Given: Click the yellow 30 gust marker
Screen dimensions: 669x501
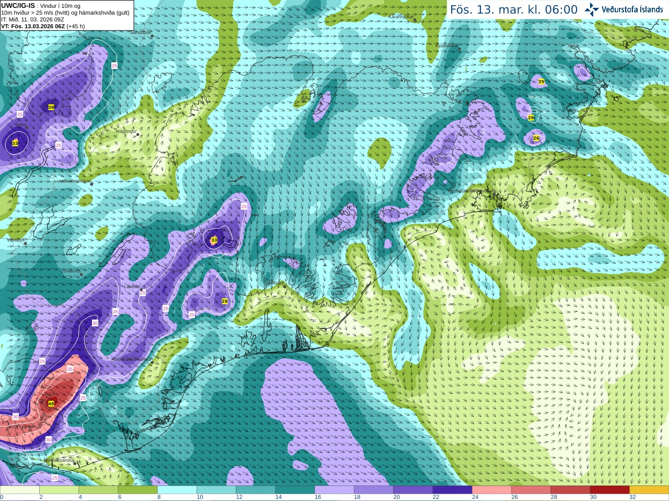Looking at the screenshot, I should coord(51,107).
